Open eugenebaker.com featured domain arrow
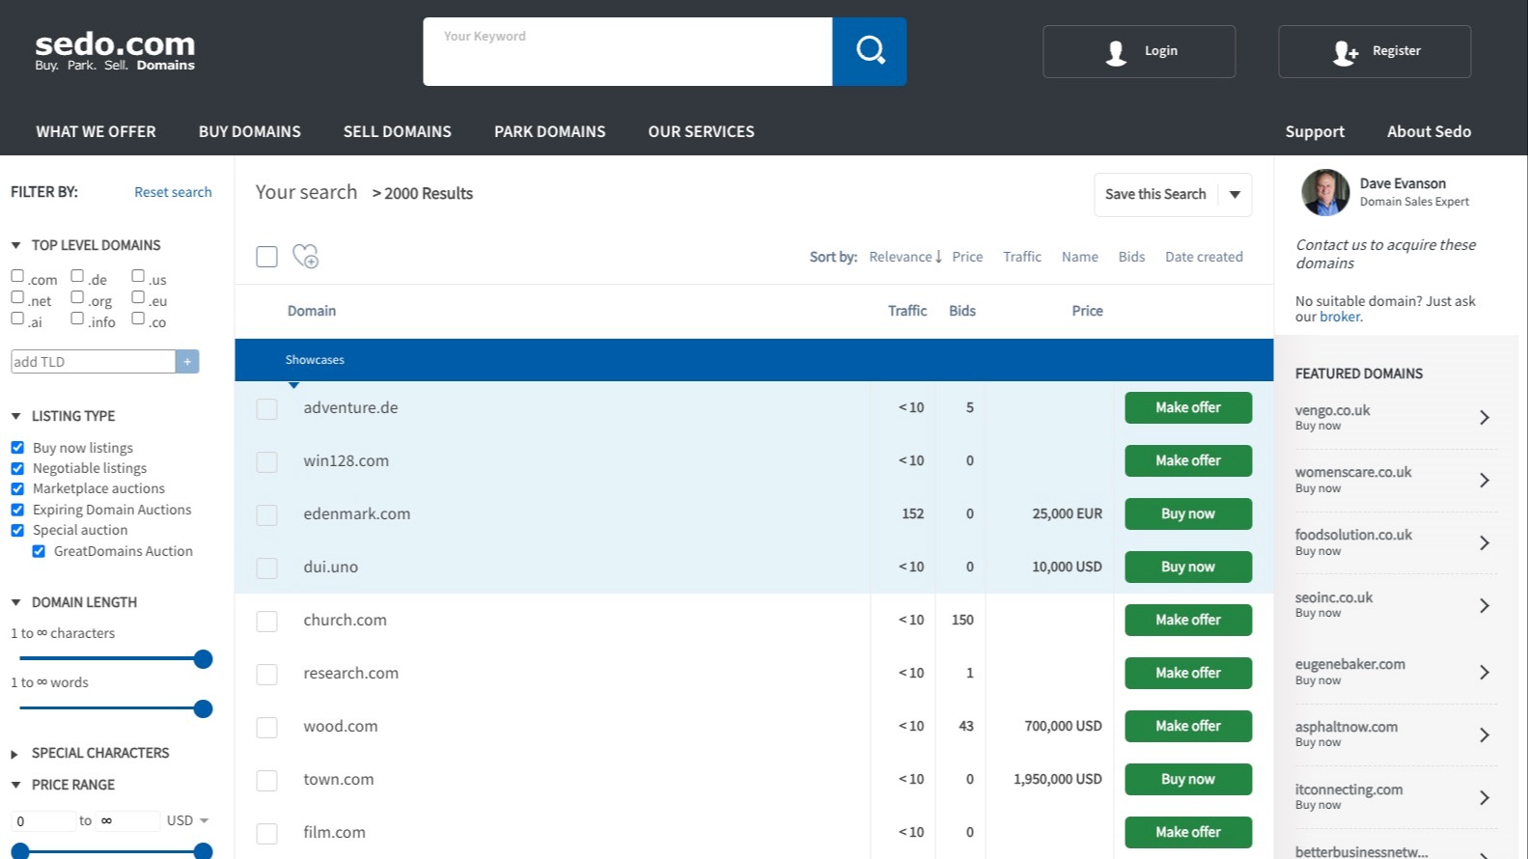This screenshot has width=1528, height=859. point(1485,672)
